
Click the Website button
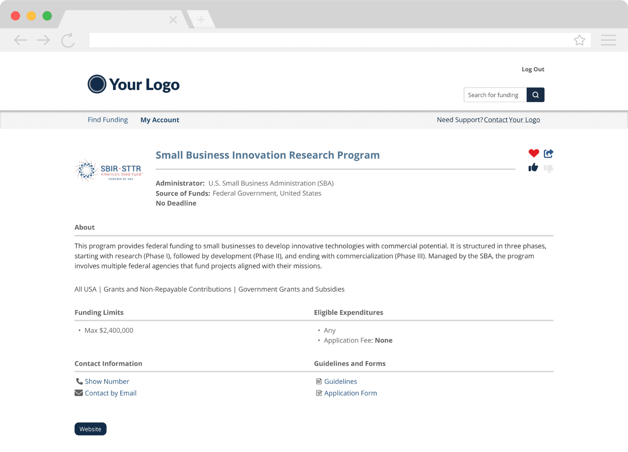90,429
